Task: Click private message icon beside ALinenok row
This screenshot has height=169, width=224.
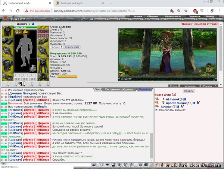Action: (157, 99)
